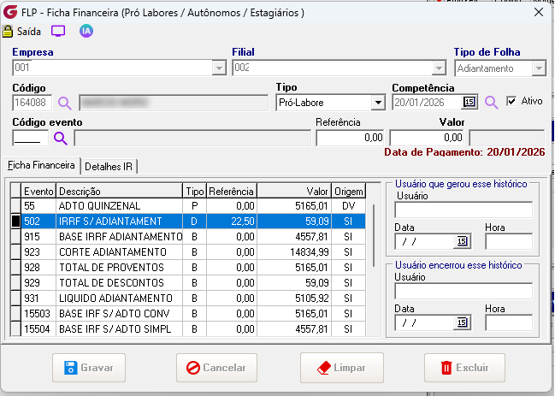Click the Descrição column header

(119, 191)
